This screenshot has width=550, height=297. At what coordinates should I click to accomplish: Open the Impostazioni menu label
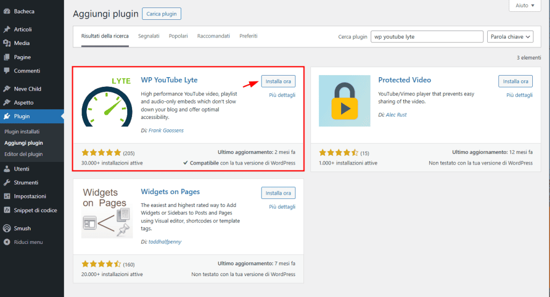pos(30,196)
